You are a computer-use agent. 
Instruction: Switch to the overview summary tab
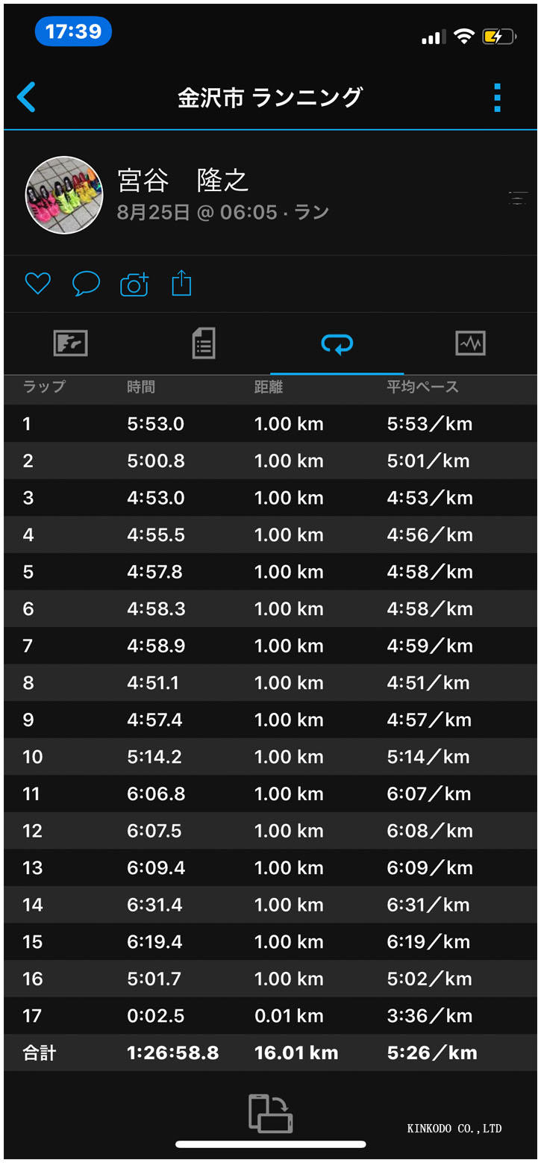coord(71,343)
